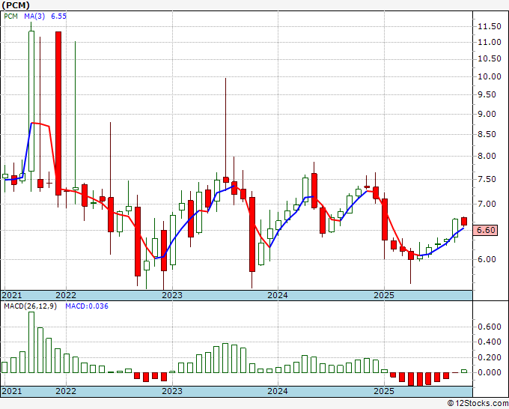509x409 pixels.
Task: Click 2023 on the price chart timeline
Action: tap(172, 295)
